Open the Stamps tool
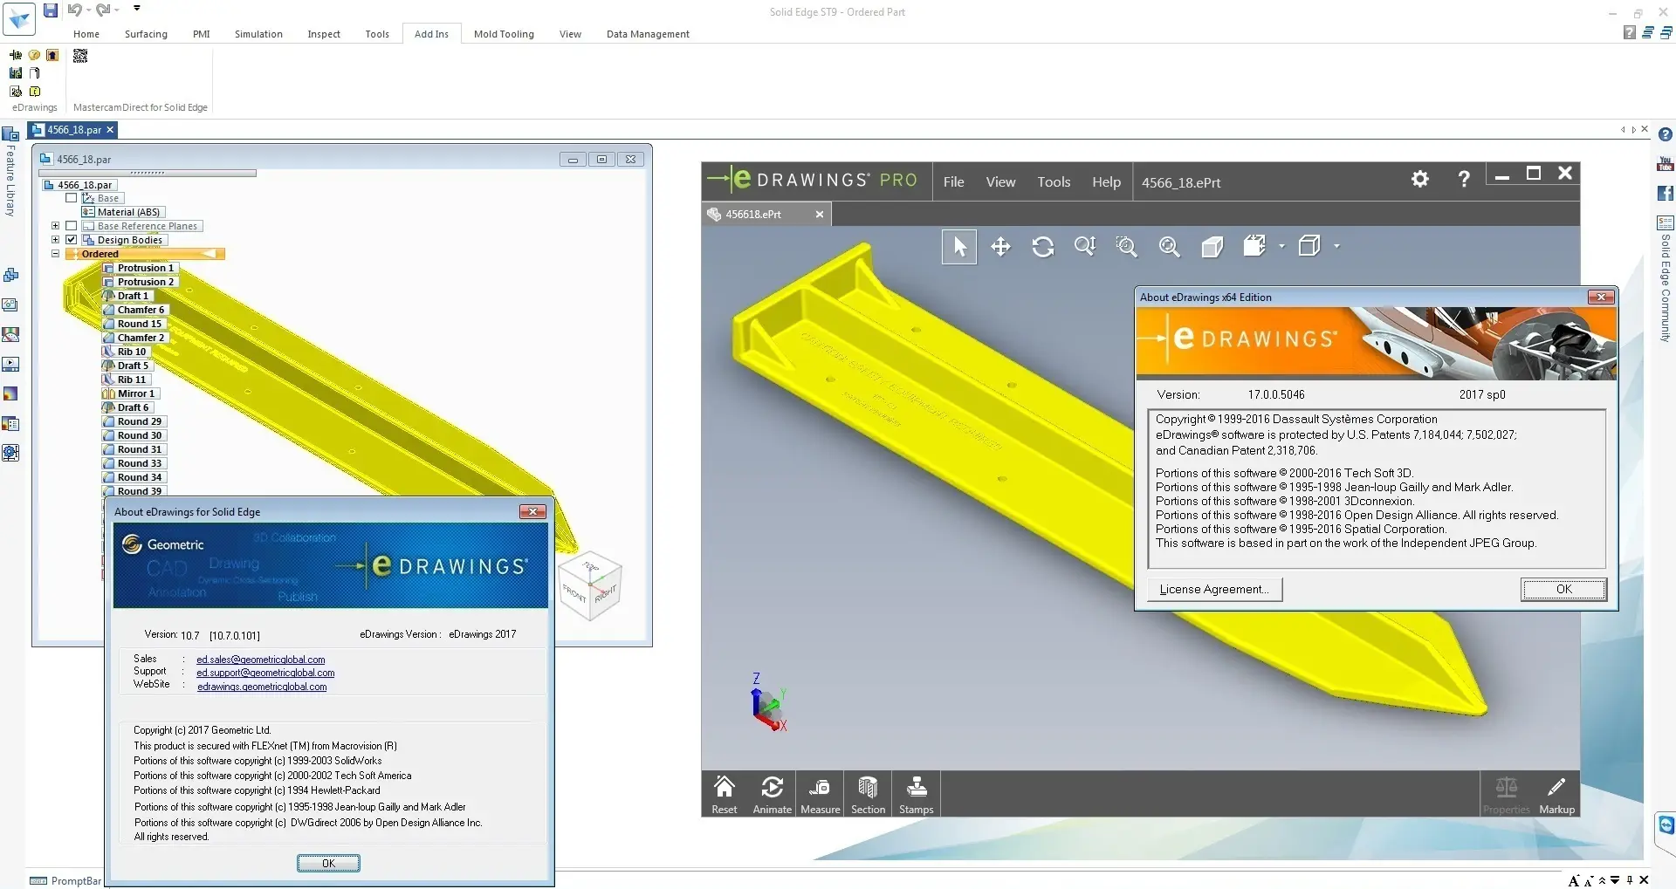Screen dimensions: 1676x889 (917, 794)
